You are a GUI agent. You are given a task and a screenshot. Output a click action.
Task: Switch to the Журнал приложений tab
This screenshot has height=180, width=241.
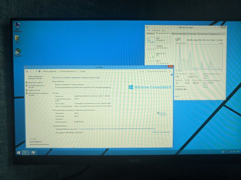pos(179,34)
